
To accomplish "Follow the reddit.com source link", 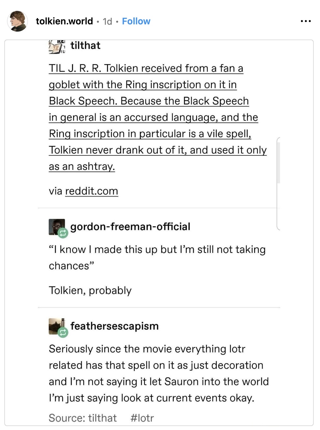I will click(x=92, y=191).
